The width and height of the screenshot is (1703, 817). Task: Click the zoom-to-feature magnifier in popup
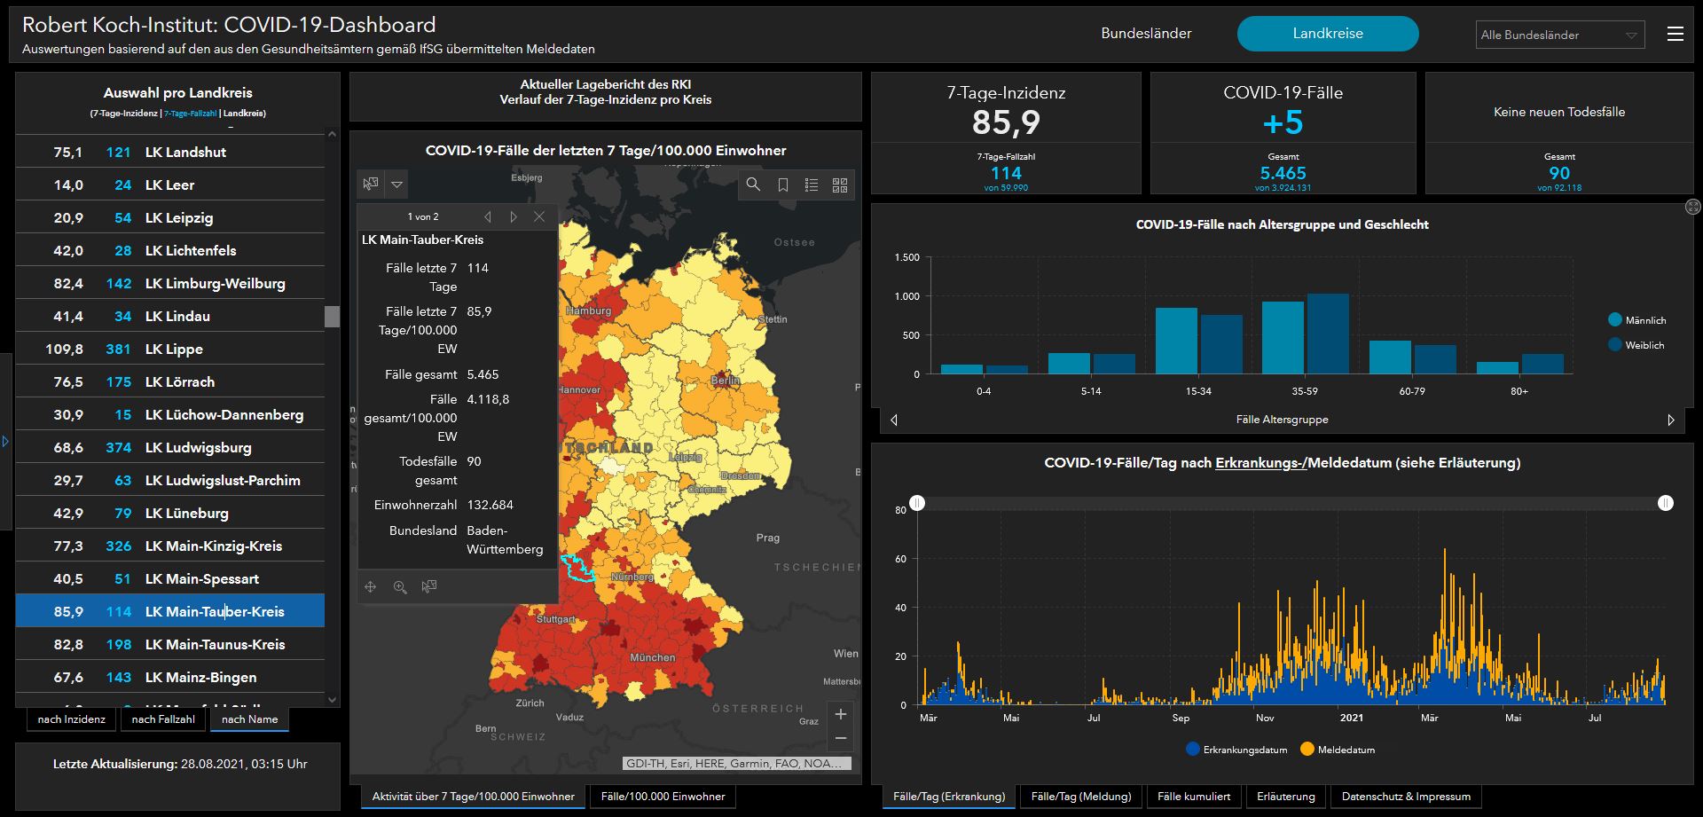400,586
